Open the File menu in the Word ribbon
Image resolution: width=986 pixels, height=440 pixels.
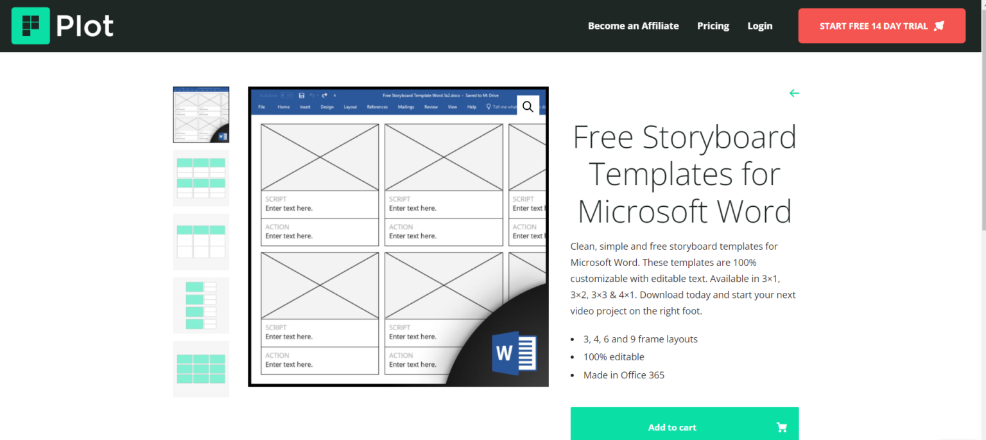(262, 107)
